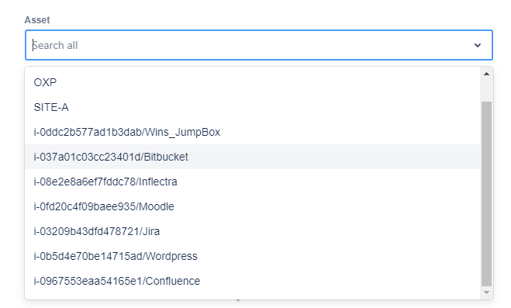Click the dropdown list scrollbar thumb

click(486, 194)
